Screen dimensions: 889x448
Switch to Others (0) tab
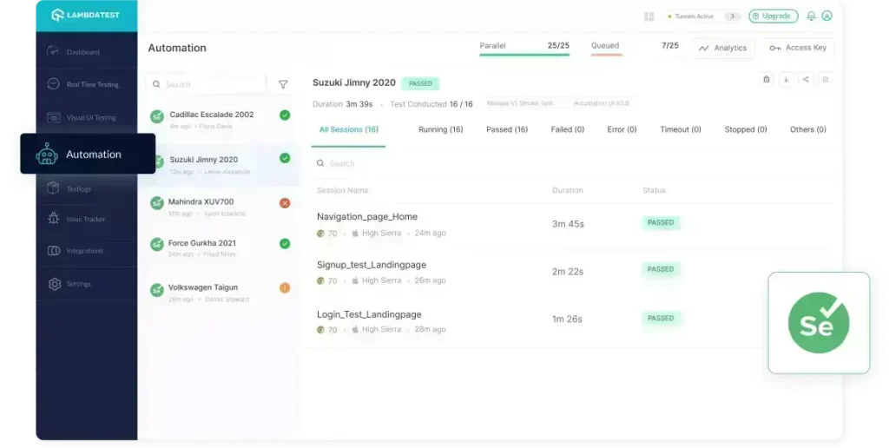(x=808, y=129)
